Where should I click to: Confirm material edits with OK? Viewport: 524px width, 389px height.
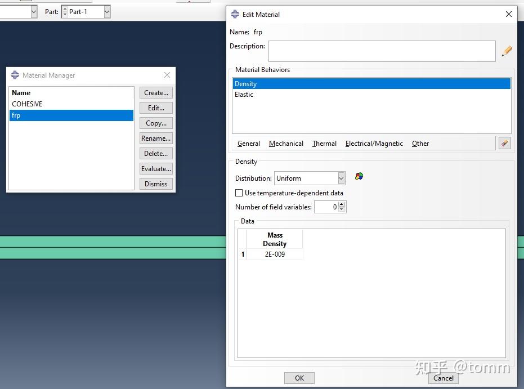coord(299,378)
